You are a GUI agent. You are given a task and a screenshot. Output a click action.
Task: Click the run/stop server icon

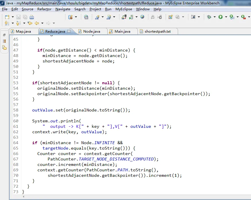[131, 17]
